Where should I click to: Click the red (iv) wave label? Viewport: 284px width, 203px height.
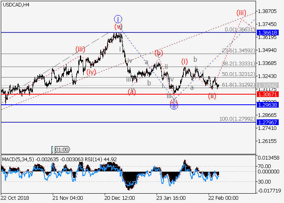91,72
